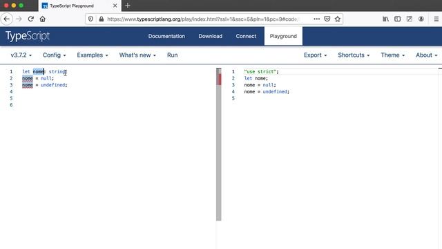Click the TypeScript Playground tab favicon
442x249 pixels.
point(44,6)
